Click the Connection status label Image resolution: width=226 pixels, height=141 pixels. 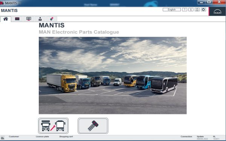186,136
